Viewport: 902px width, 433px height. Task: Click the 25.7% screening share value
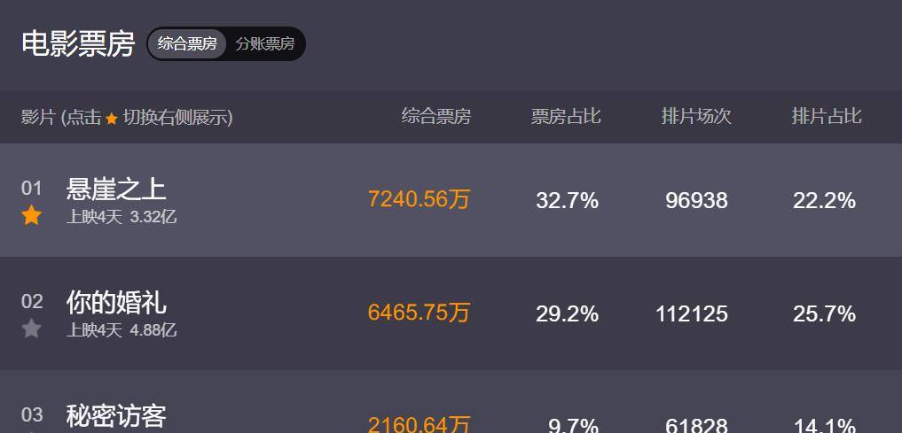(x=824, y=314)
